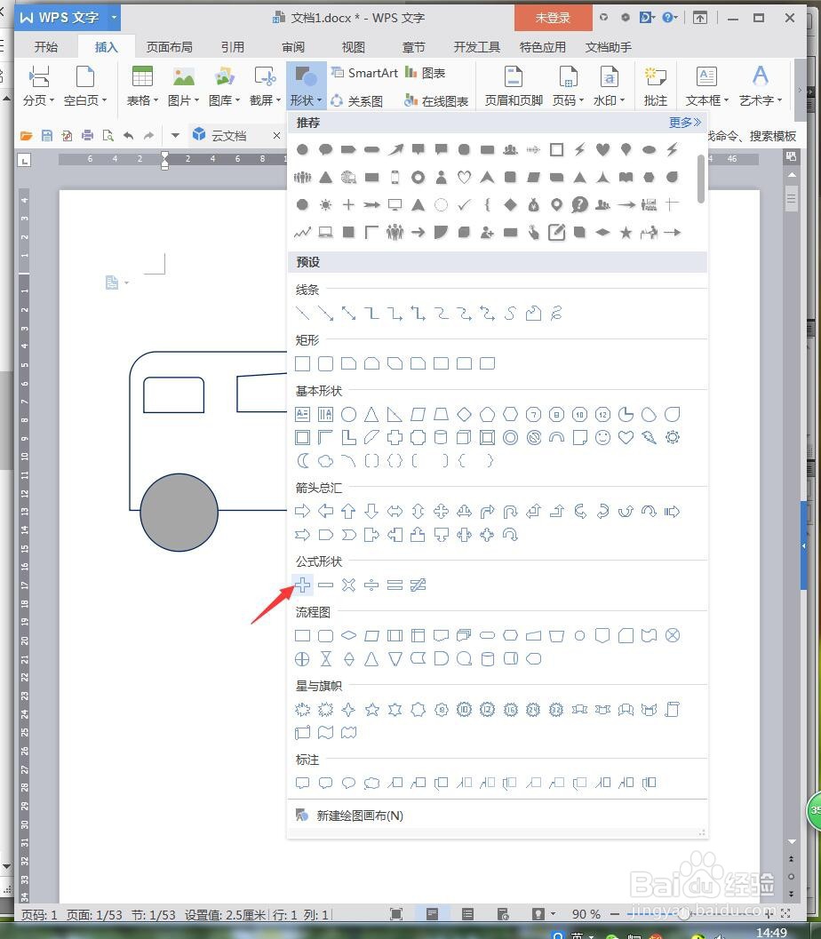The image size is (821, 939).
Task: Toggle full screen view in status bar
Action: pos(395,914)
